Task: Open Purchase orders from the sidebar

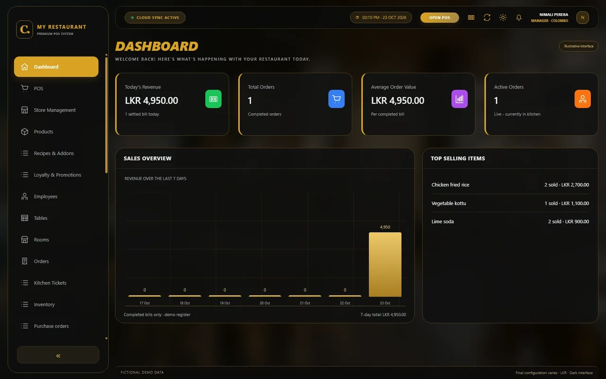Action: click(56, 326)
